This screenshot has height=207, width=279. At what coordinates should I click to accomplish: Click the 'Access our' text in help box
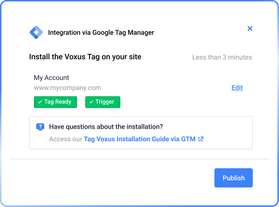point(66,139)
